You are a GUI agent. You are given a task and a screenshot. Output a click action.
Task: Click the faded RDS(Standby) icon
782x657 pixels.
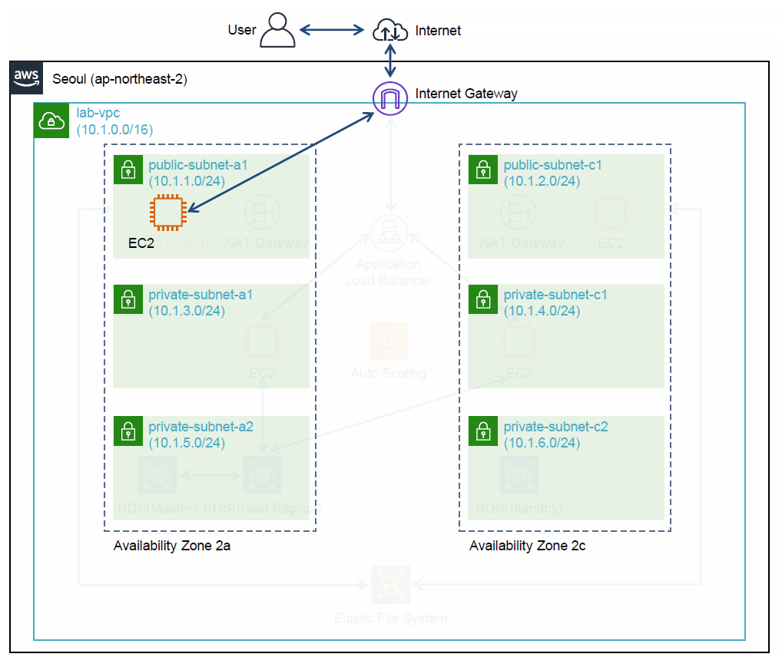519,474
